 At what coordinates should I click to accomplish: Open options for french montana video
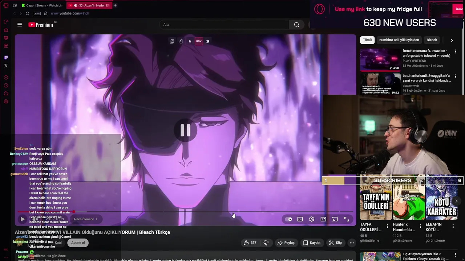pos(455,51)
